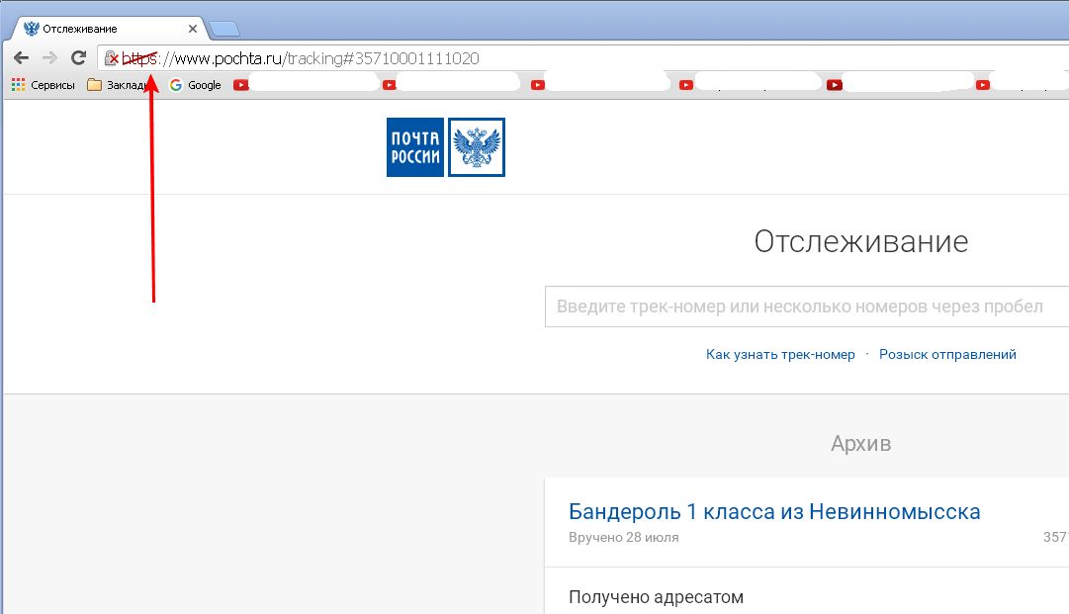Click the browser forward arrow

coord(49,58)
